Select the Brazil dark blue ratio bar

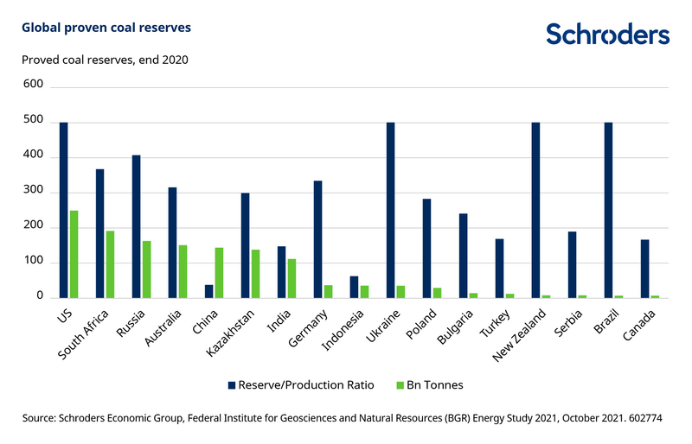[608, 210]
